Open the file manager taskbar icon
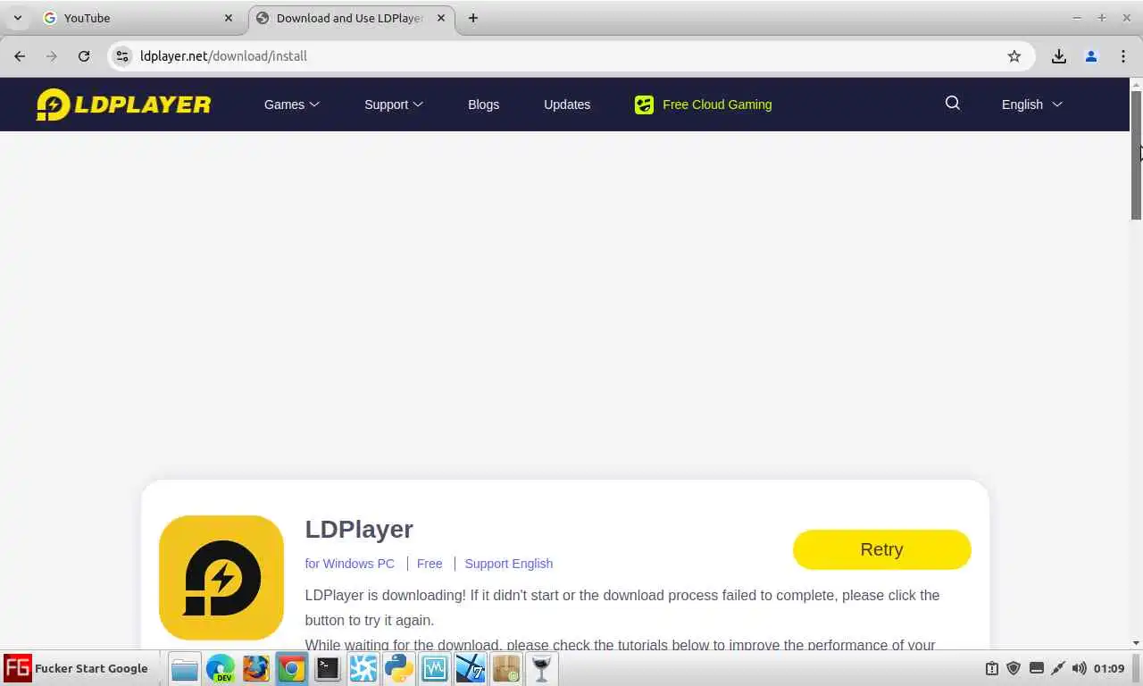Viewport: 1143px width, 686px height. (x=185, y=668)
